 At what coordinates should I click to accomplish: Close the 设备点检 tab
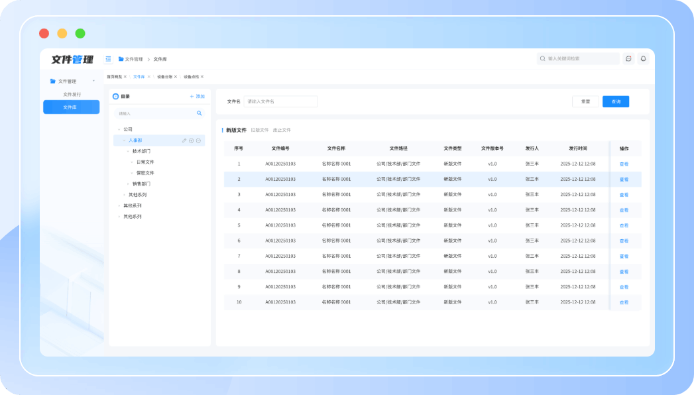pos(202,77)
